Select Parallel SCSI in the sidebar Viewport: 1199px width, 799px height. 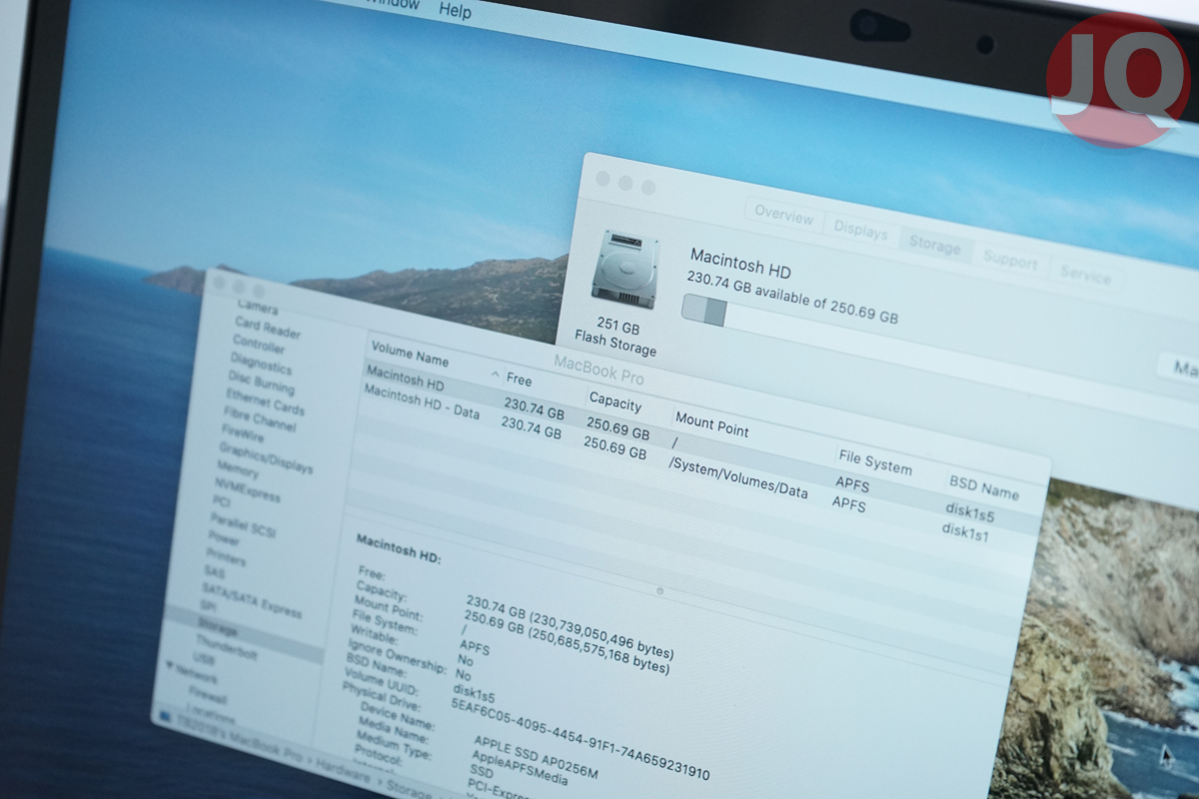pyautogui.click(x=242, y=524)
